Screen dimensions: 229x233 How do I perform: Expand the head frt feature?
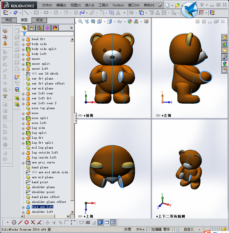[23, 40]
